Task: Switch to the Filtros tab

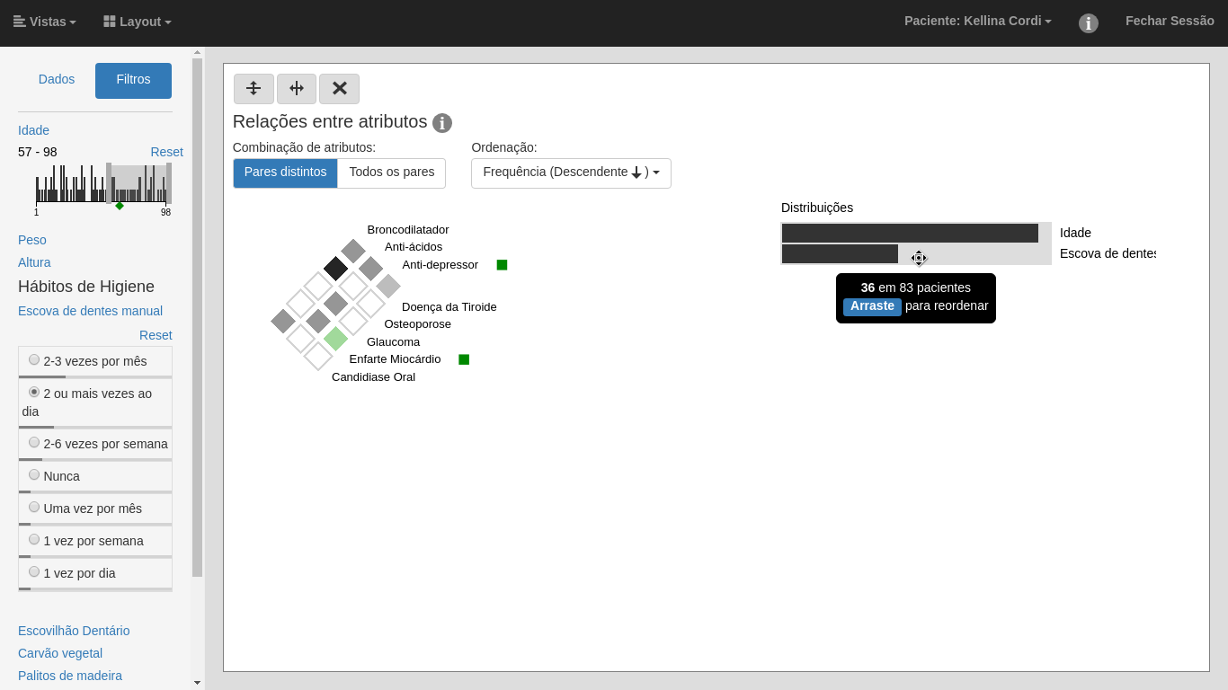Action: click(133, 80)
